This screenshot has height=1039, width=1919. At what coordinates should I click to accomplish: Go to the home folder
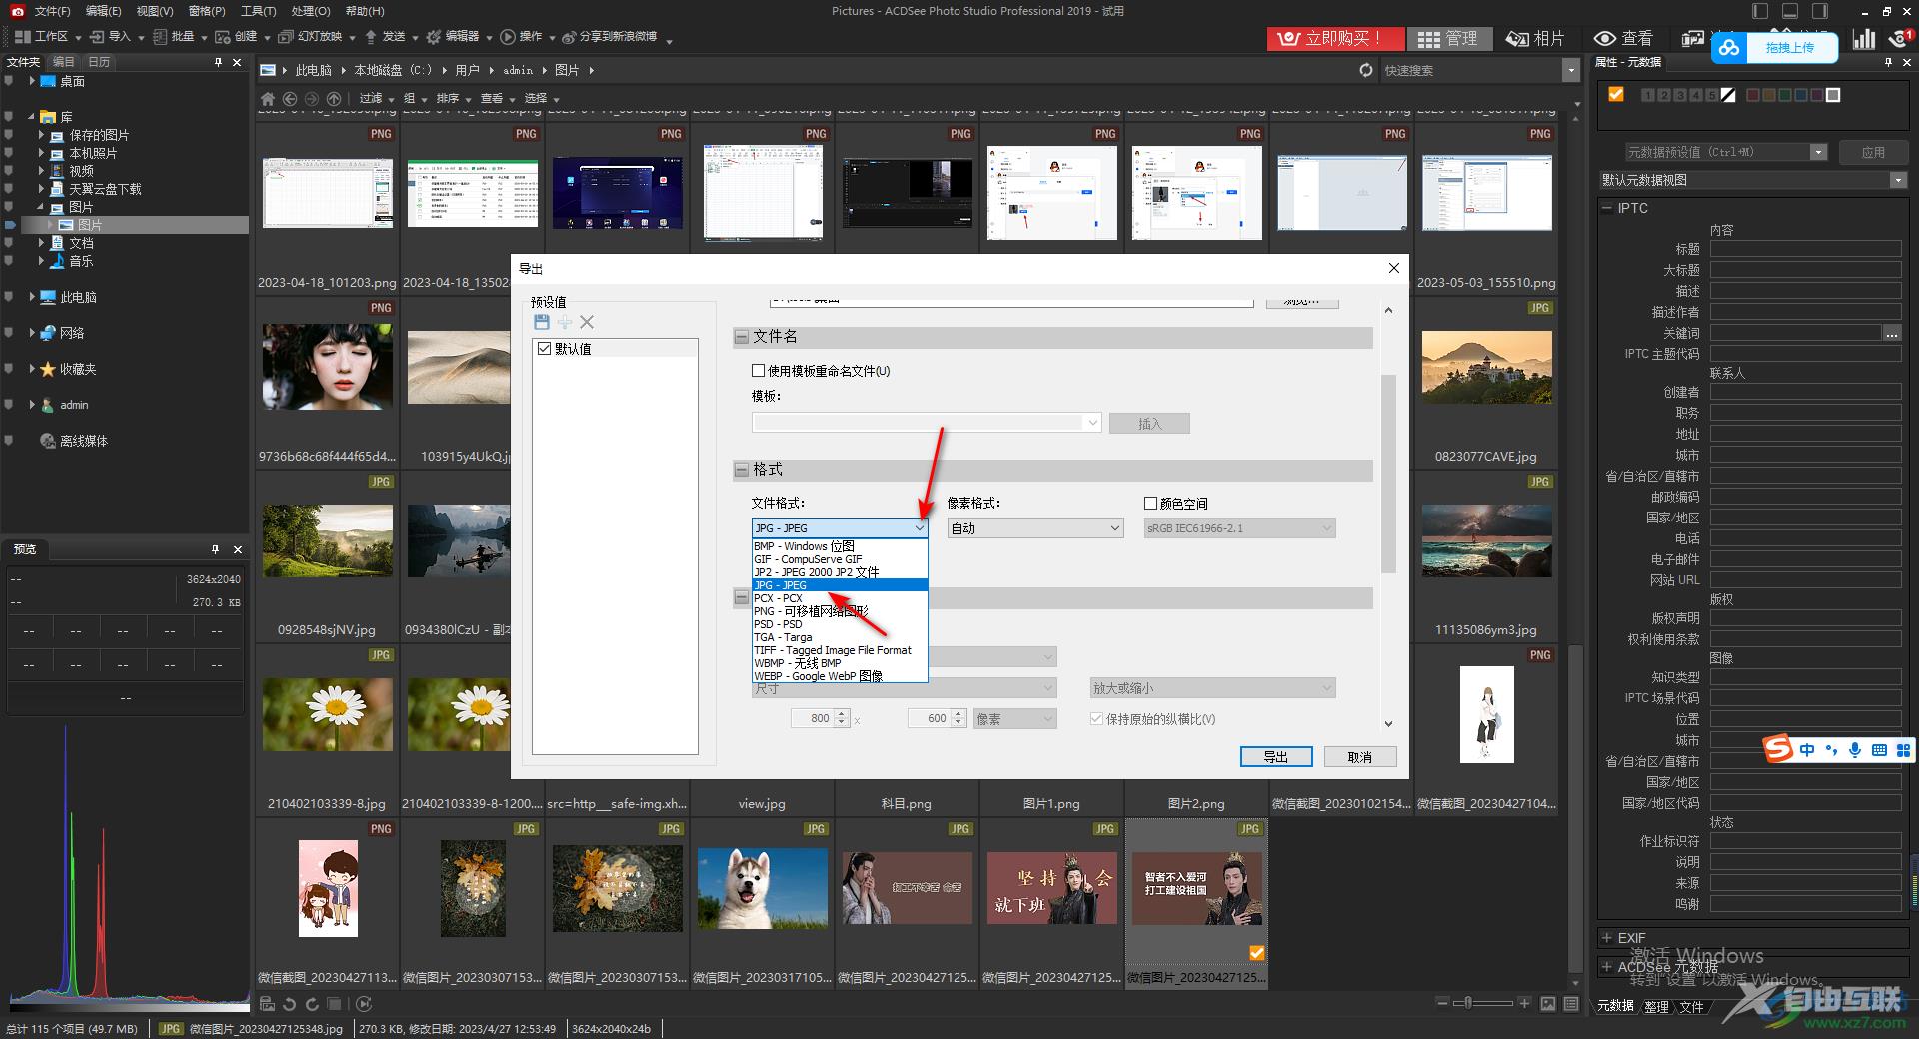[x=267, y=98]
